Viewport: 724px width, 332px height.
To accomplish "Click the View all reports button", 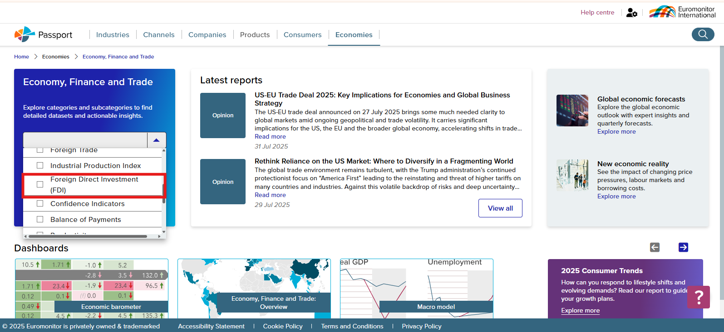I will click(x=500, y=208).
